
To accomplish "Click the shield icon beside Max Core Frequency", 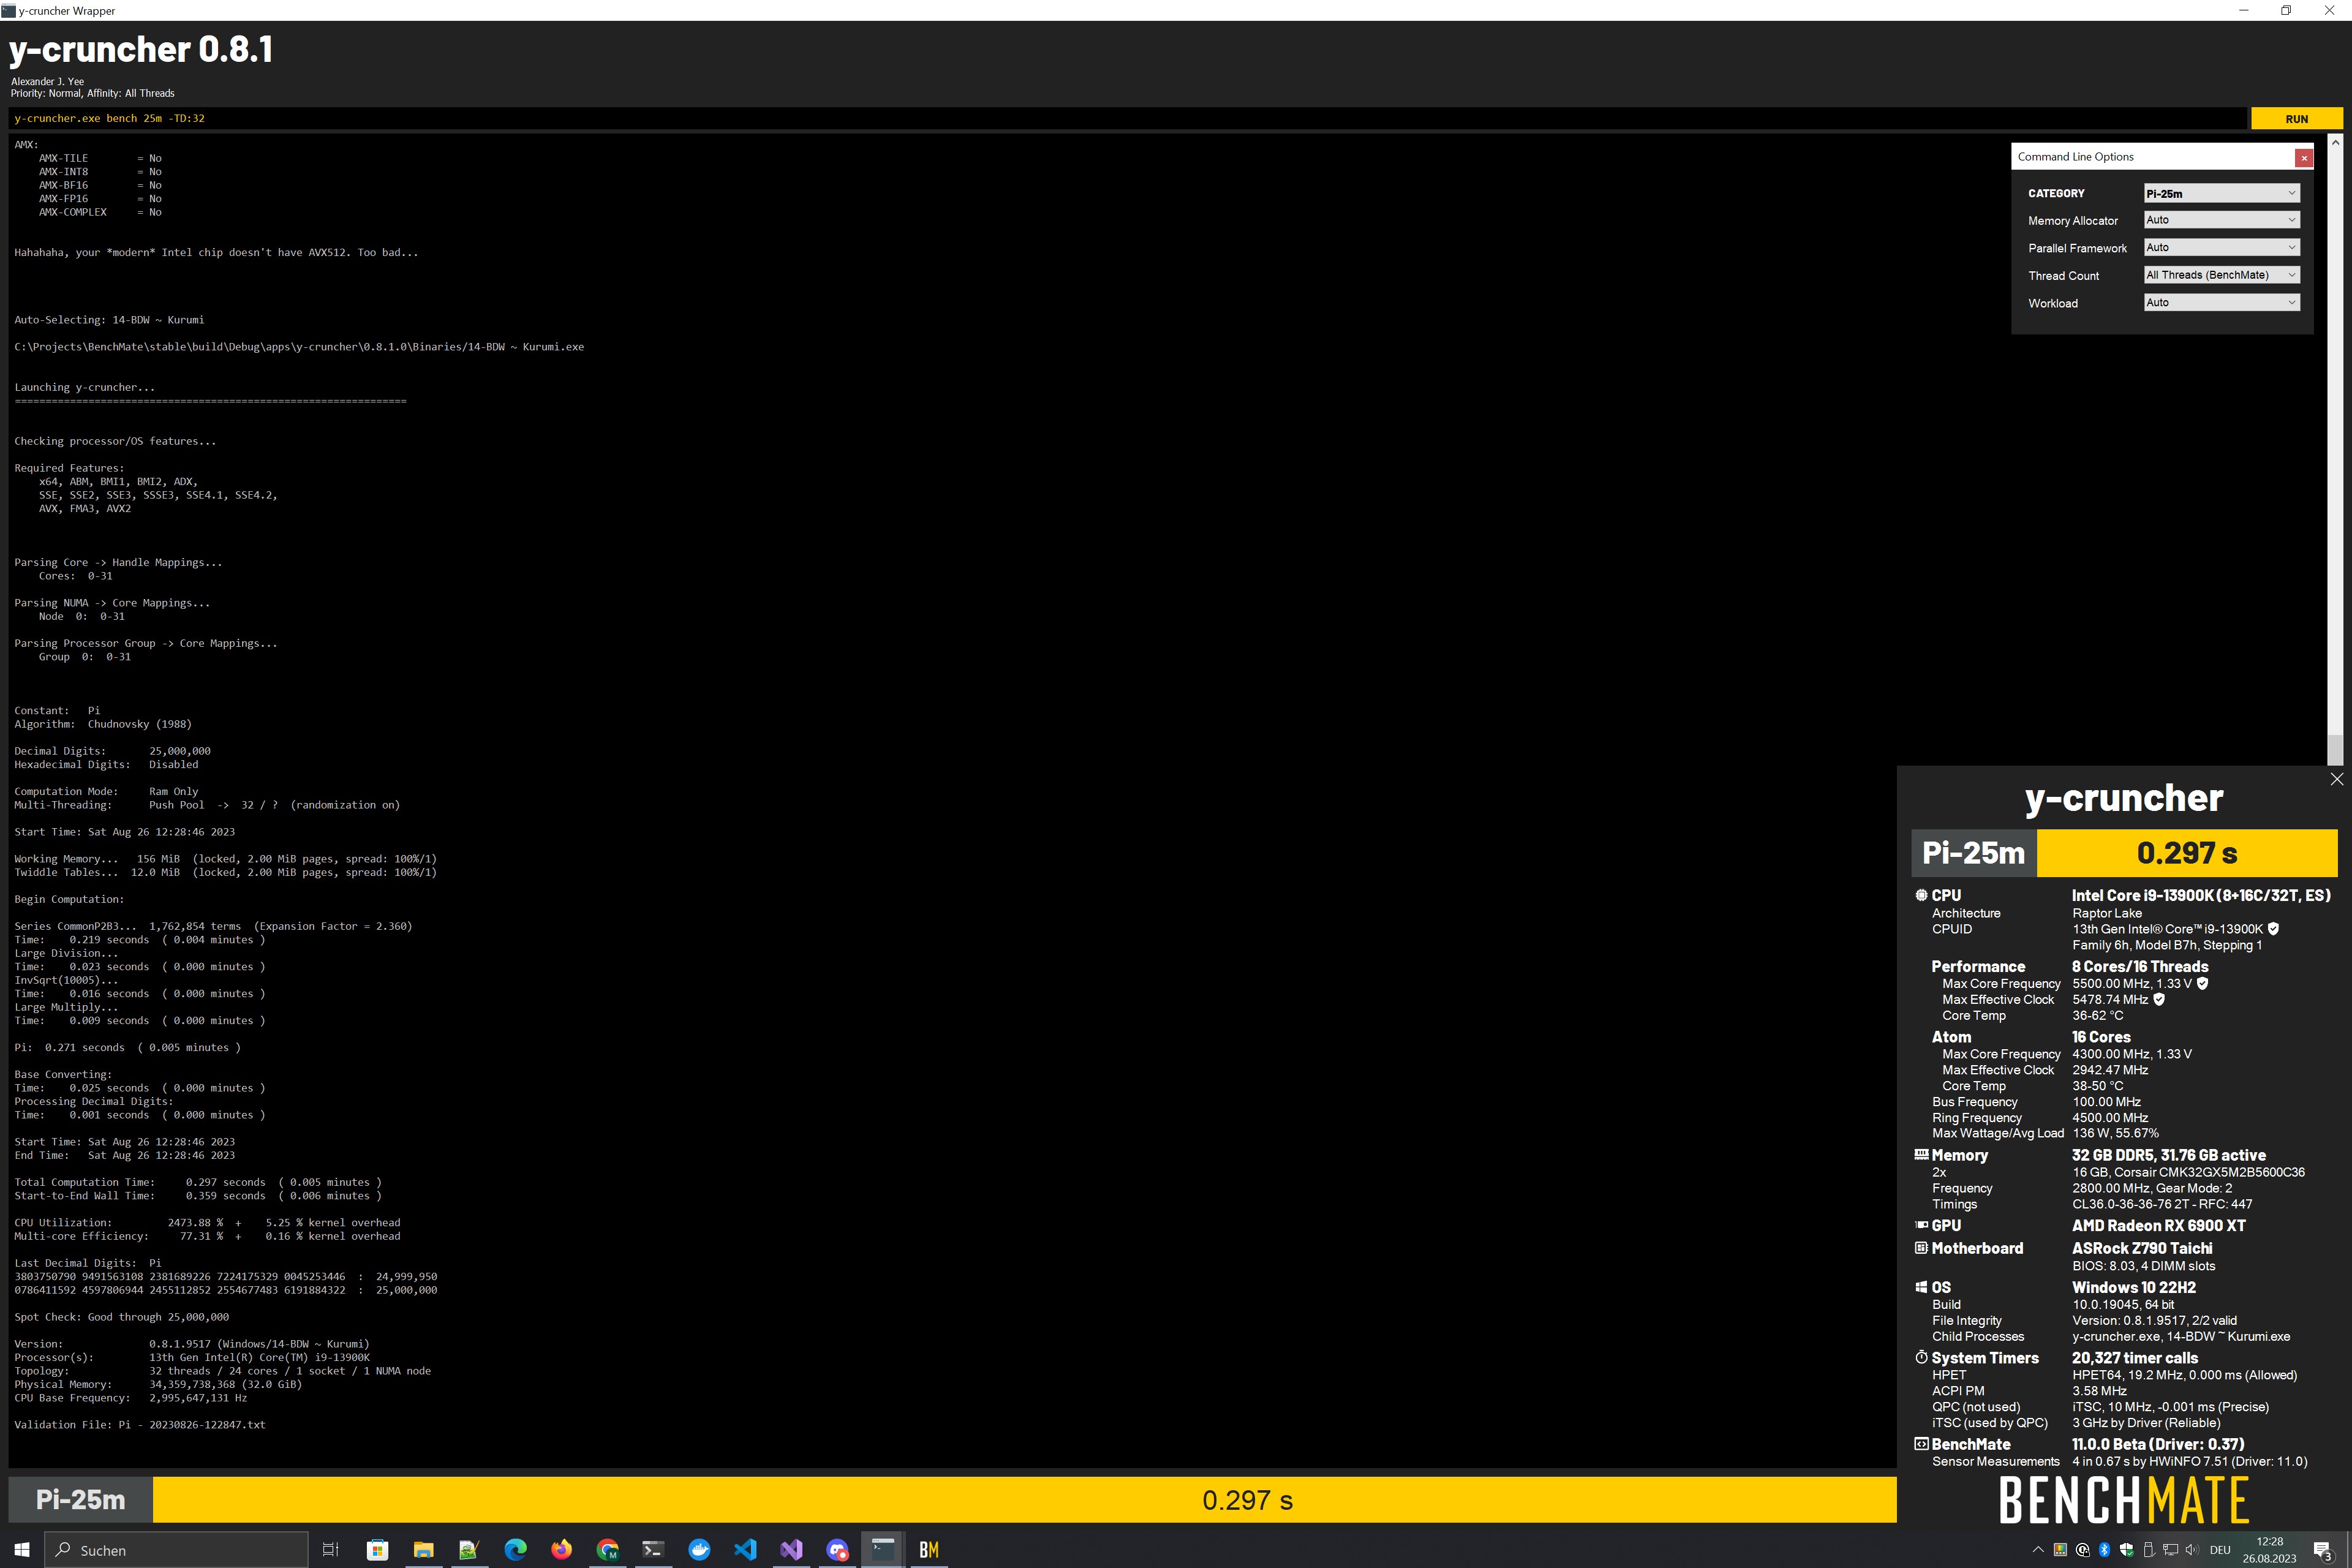I will tap(2202, 984).
